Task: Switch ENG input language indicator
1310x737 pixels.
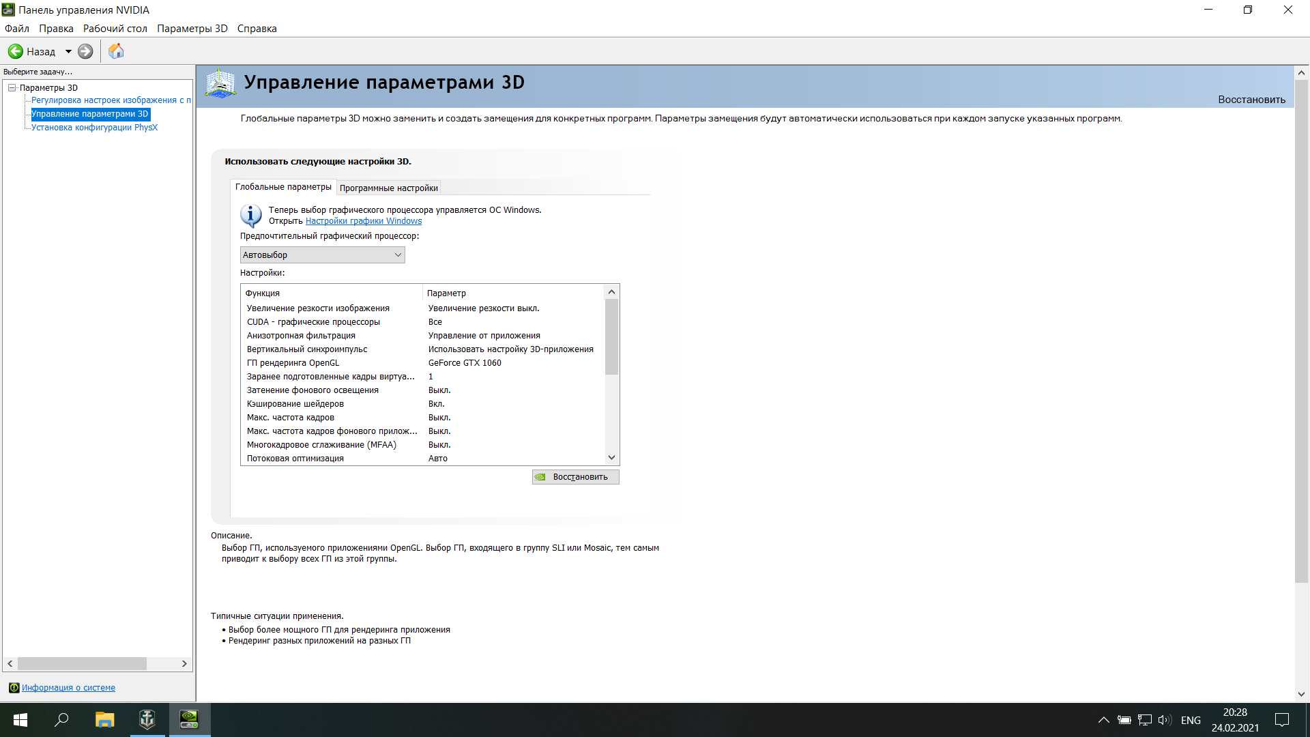Action: [1191, 720]
